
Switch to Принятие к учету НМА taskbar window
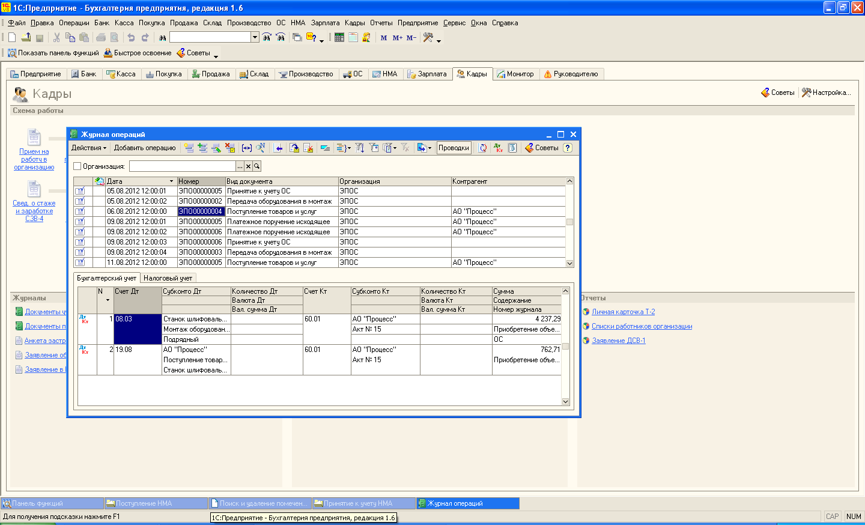[364, 503]
